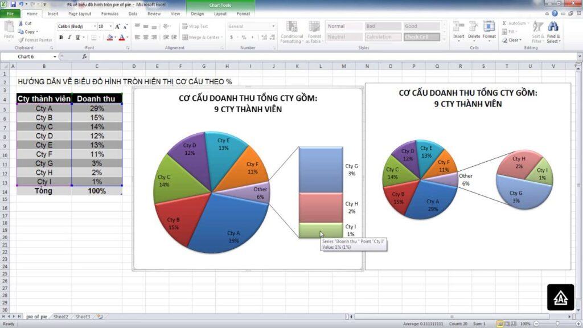This screenshot has height=328, width=583.
Task: Click the Decrease Decimal icon
Action: pyautogui.click(x=273, y=37)
